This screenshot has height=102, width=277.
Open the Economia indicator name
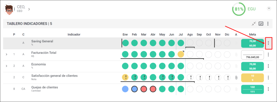[x=38, y=64]
